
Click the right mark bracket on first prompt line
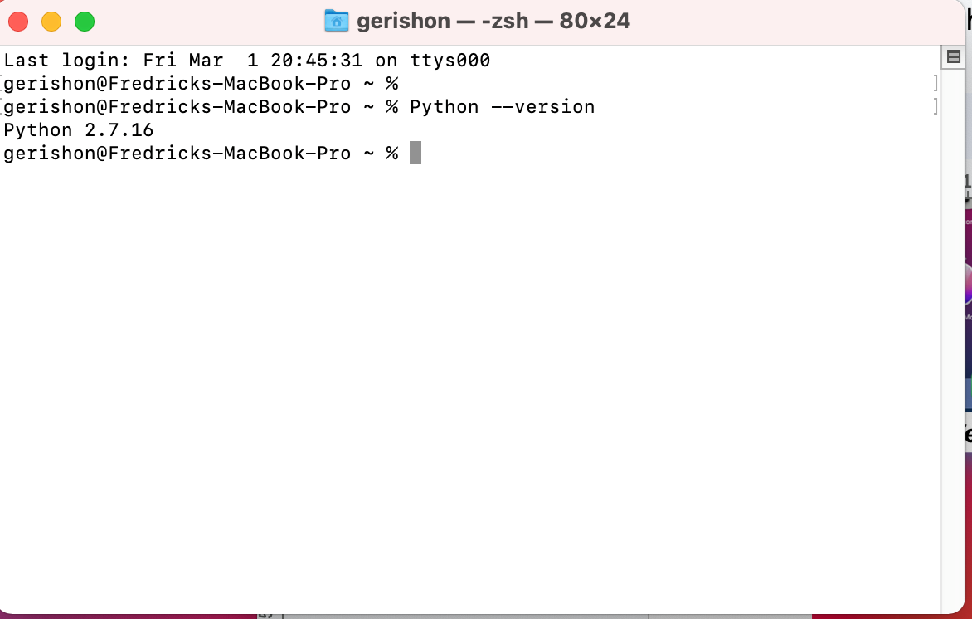pos(936,83)
